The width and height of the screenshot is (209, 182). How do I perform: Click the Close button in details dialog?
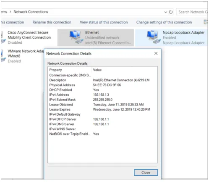[x=146, y=172]
